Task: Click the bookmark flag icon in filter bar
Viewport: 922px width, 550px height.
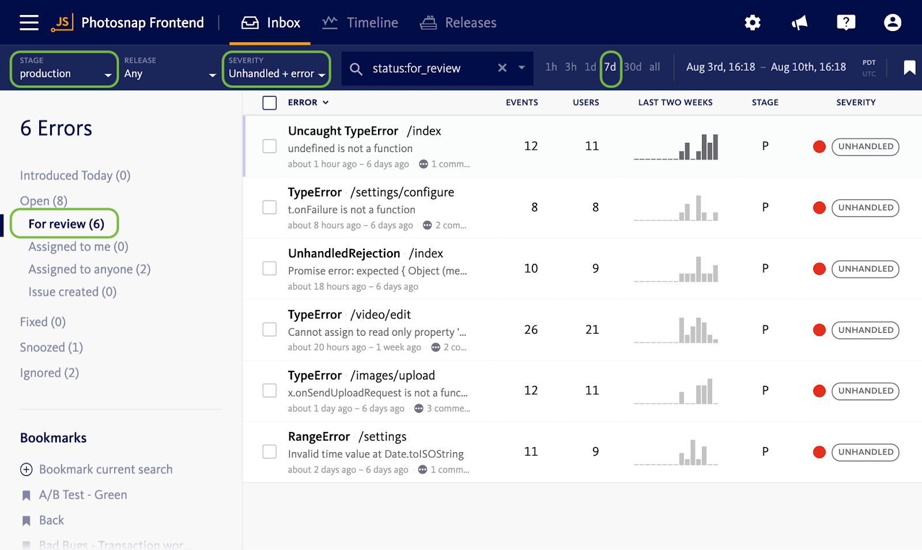Action: coord(909,67)
